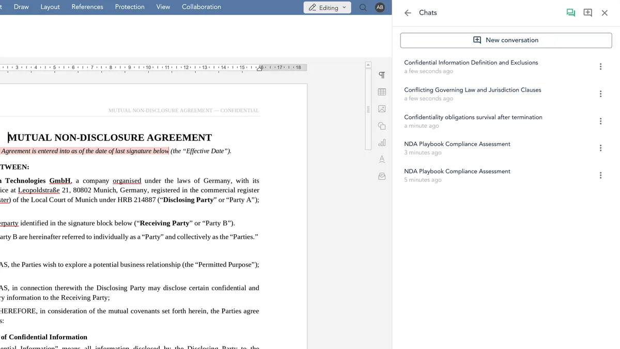Open options for the 3 minutes ago chat

click(x=600, y=148)
